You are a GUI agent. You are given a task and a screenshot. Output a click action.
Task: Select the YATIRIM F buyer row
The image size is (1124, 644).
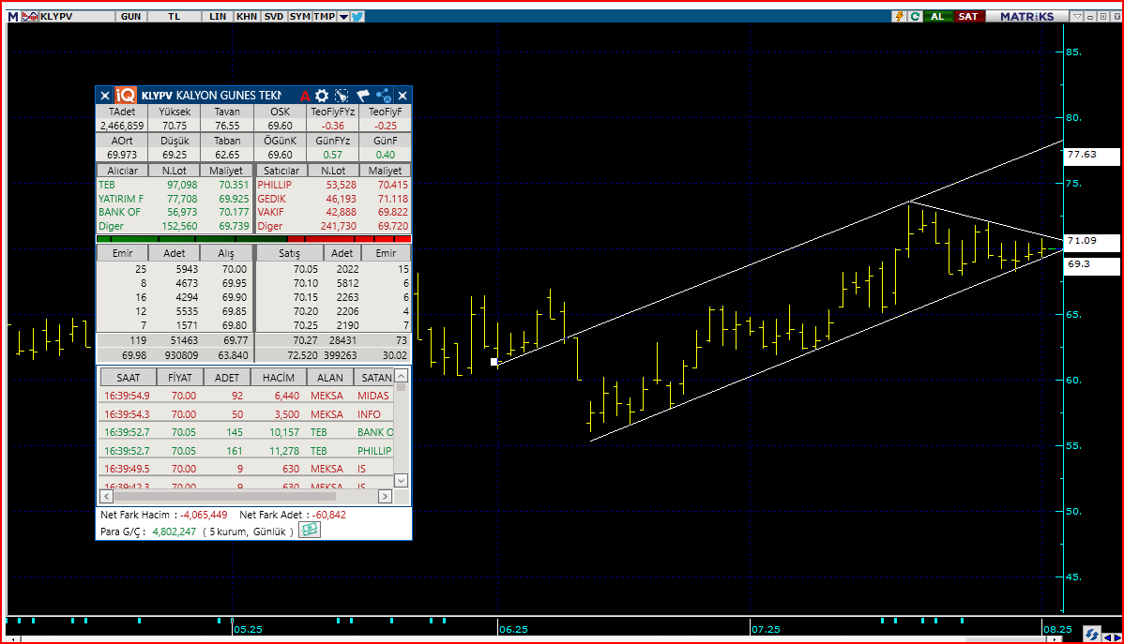pyautogui.click(x=174, y=199)
